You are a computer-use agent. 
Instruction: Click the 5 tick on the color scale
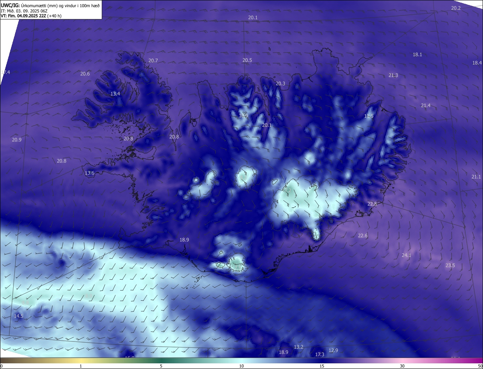(x=161, y=366)
